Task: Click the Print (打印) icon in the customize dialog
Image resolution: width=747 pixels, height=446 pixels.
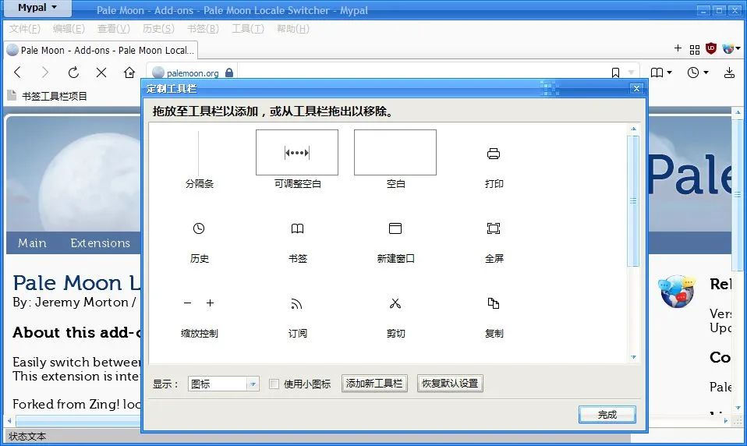Action: tap(494, 154)
